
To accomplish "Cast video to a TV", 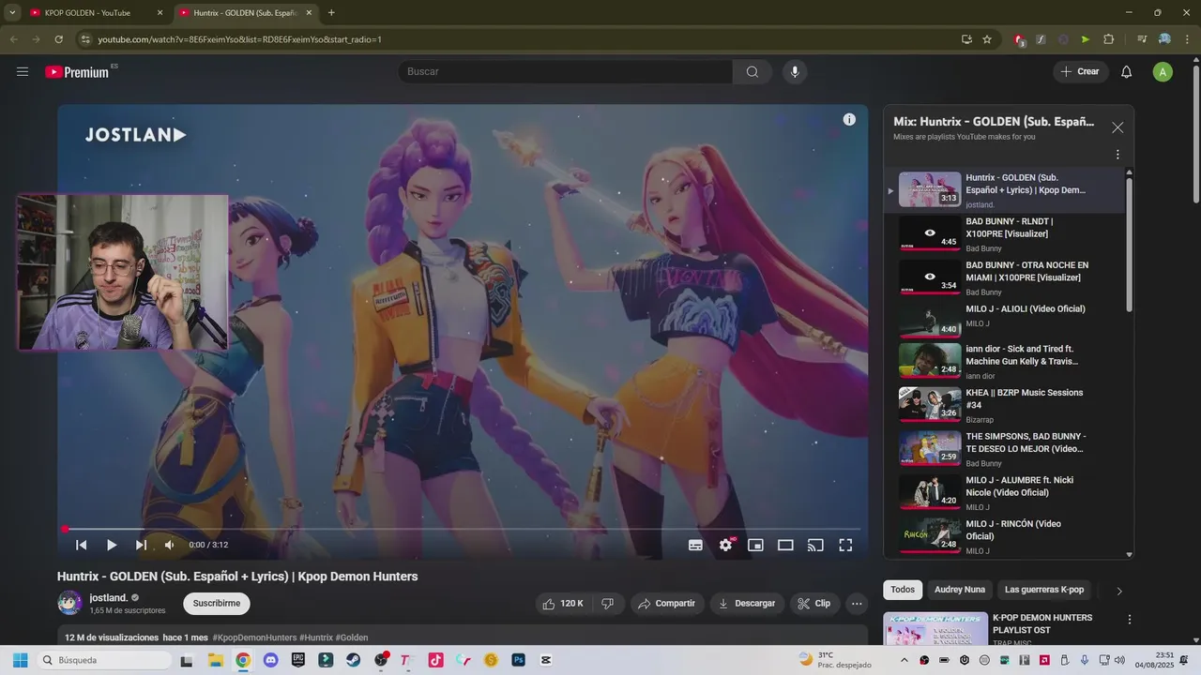I will click(815, 545).
